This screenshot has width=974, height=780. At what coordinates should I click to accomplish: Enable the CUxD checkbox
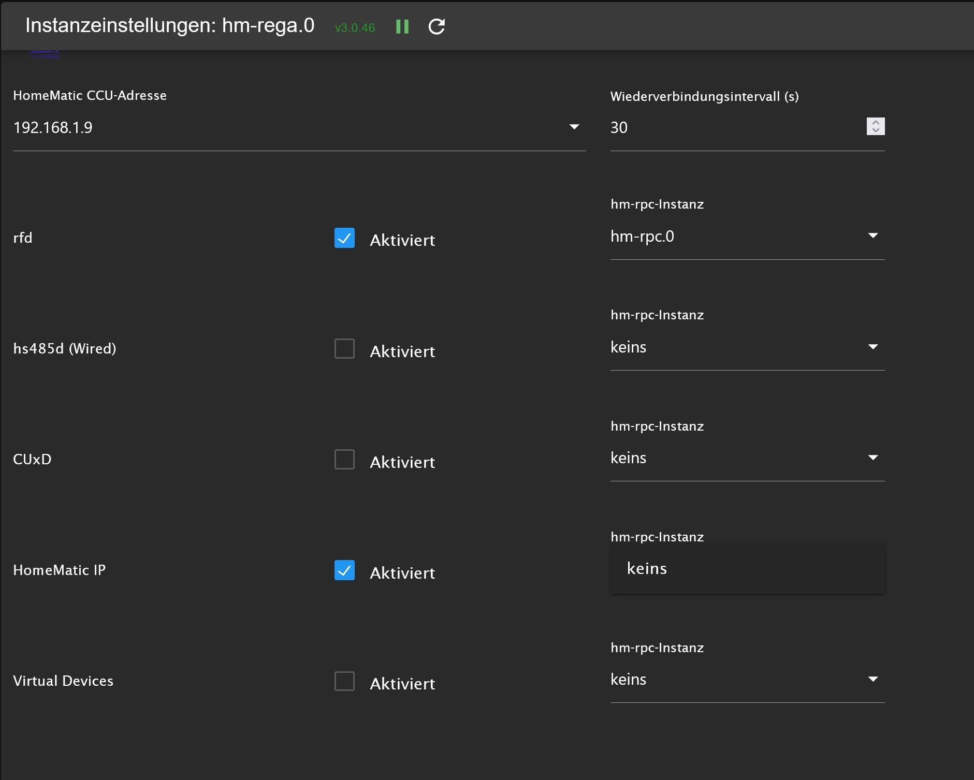(344, 460)
